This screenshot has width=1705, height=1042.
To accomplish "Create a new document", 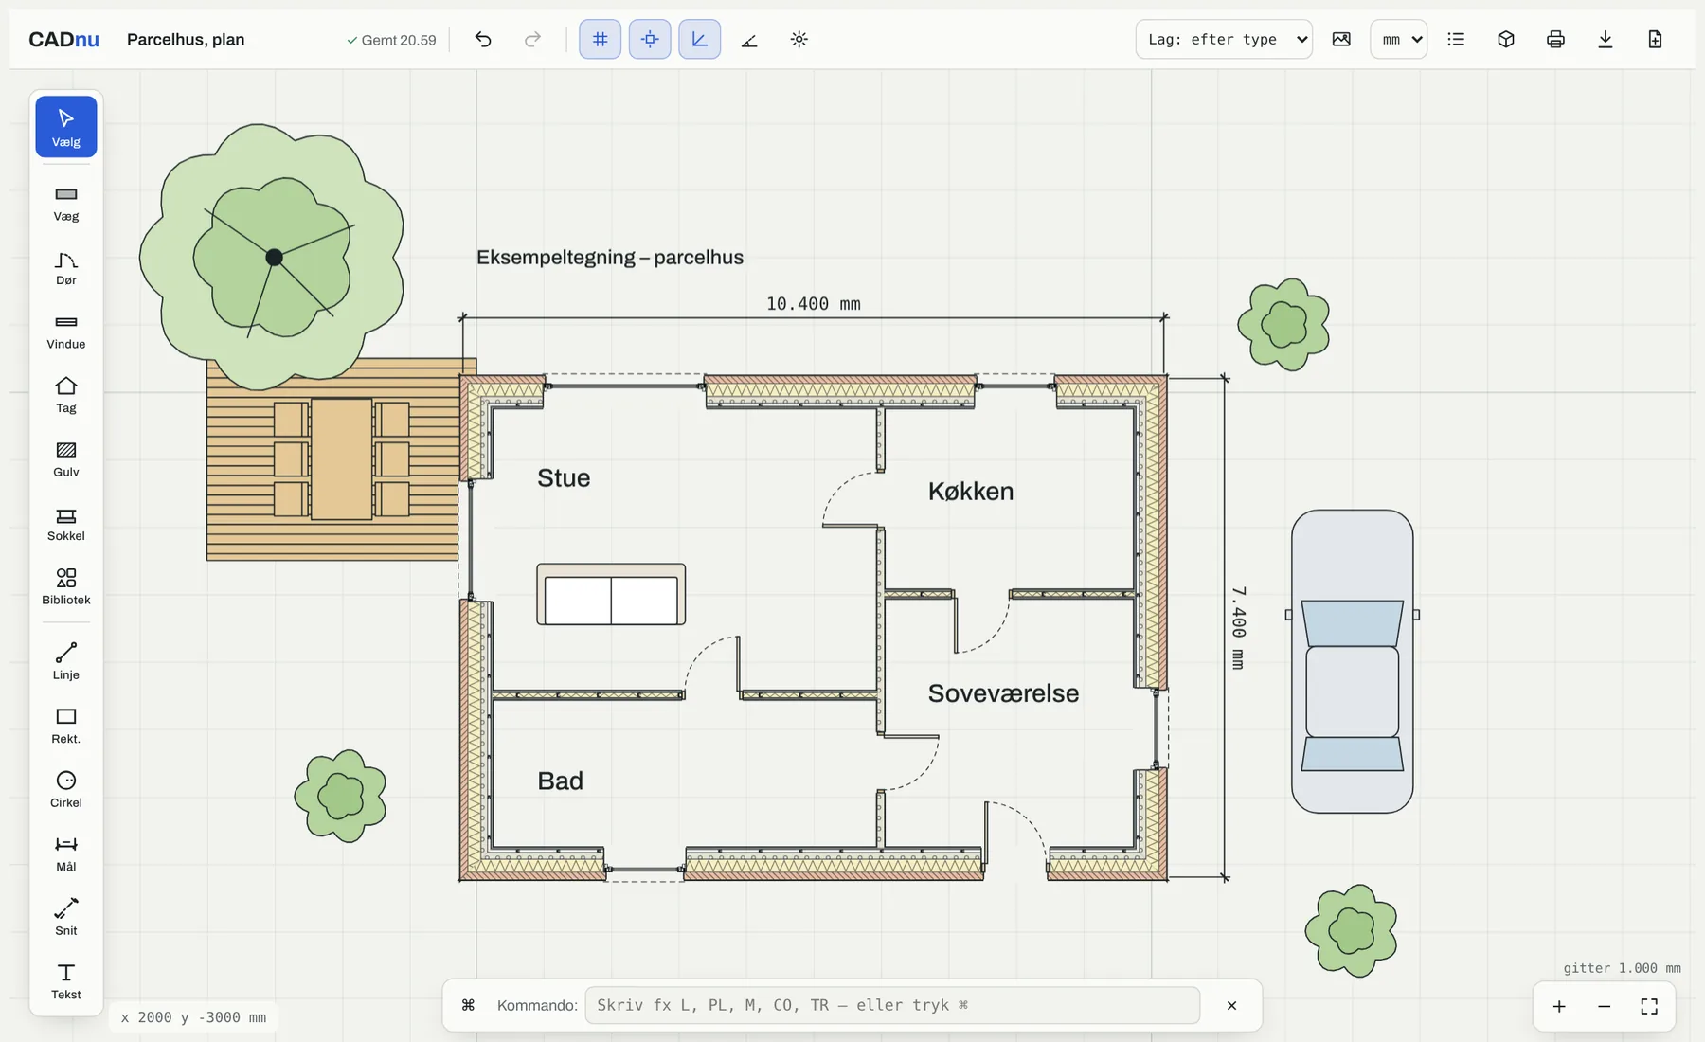I will point(1655,39).
